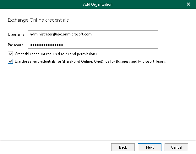Screen dimensions: 196x154
Task: Click the masked password dots
Action: pyautogui.click(x=46, y=45)
